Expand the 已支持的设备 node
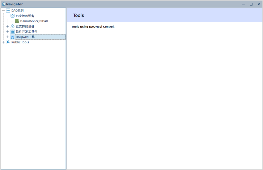The width and height of the screenshot is (263, 170). pyautogui.click(x=8, y=26)
